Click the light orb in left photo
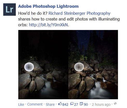The image size is (127, 108). click(x=29, y=67)
